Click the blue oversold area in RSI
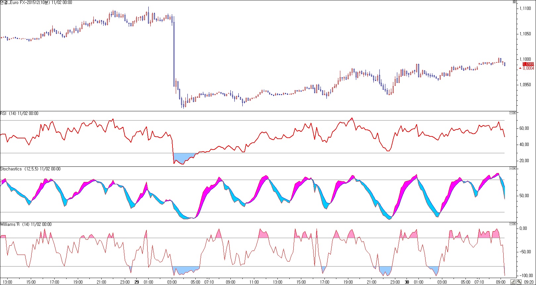The image size is (536, 285). pos(184,157)
